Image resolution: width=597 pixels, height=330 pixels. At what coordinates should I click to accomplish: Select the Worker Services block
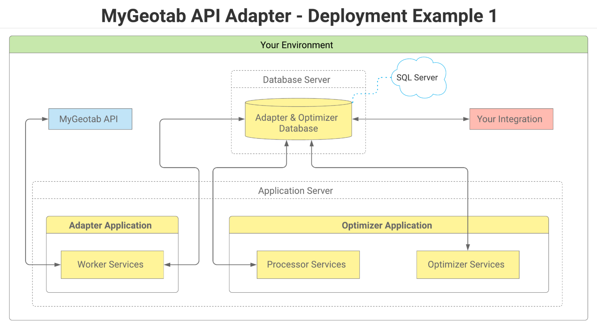tap(112, 264)
